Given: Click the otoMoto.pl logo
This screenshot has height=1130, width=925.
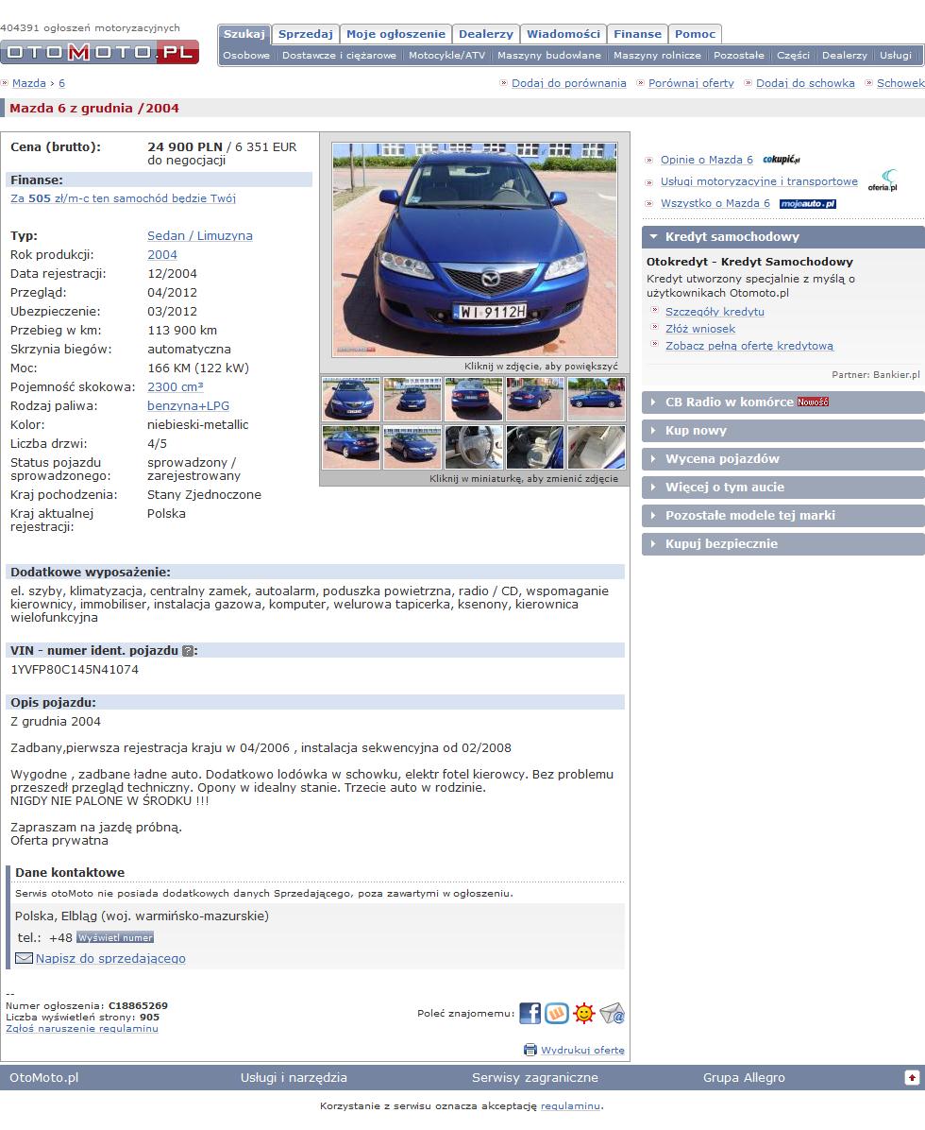Looking at the screenshot, I should point(99,52).
